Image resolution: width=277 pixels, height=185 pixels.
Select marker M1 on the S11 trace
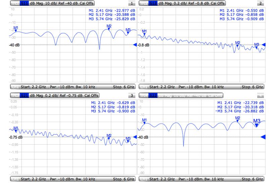click(16, 29)
